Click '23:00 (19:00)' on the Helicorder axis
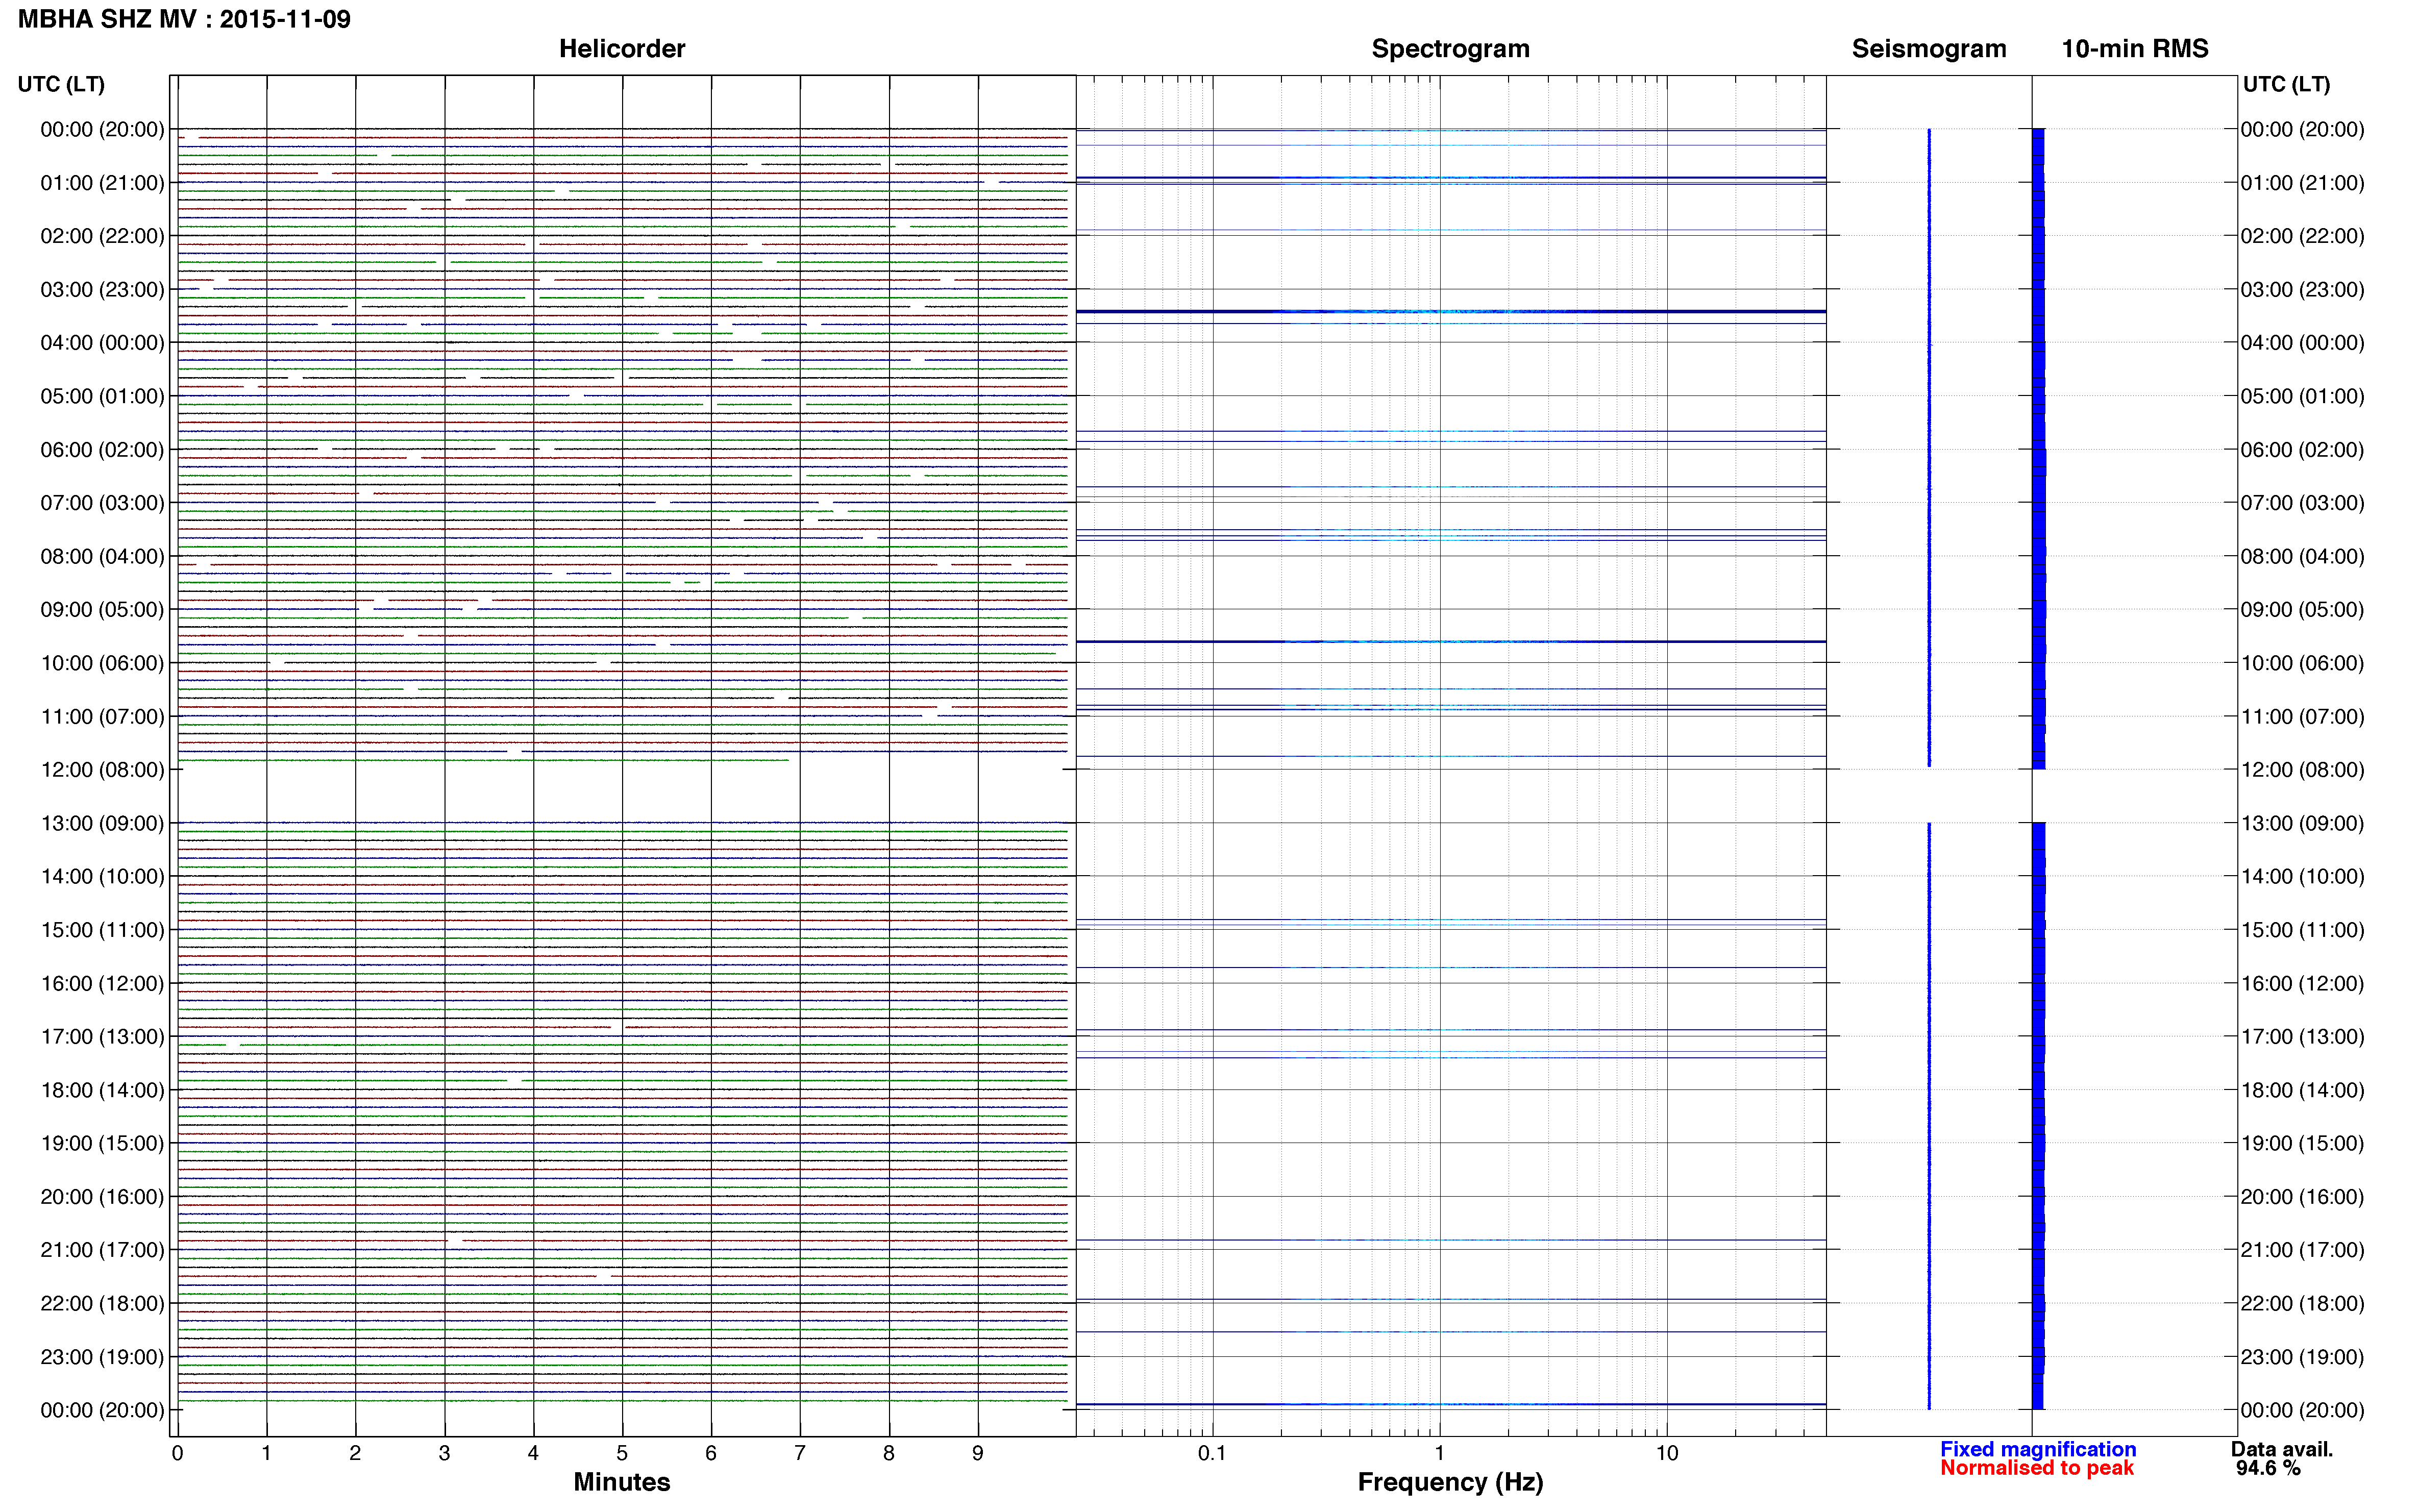The width and height of the screenshot is (2419, 1512). [102, 1357]
